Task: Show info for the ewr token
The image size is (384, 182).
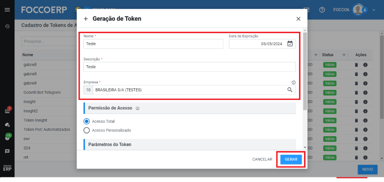Action: click(x=365, y=139)
